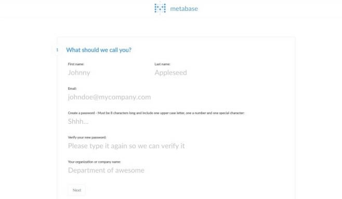Click 'one upper case letter' requirement text
The image size is (342, 199).
(169, 113)
